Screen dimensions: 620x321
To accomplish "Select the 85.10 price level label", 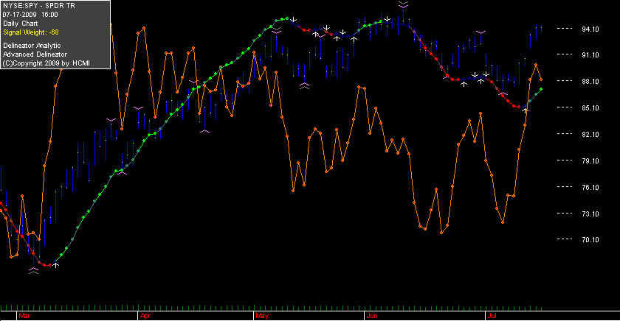I will [x=590, y=107].
